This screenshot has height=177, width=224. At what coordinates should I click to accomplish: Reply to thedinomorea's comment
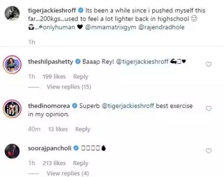pos(83,129)
